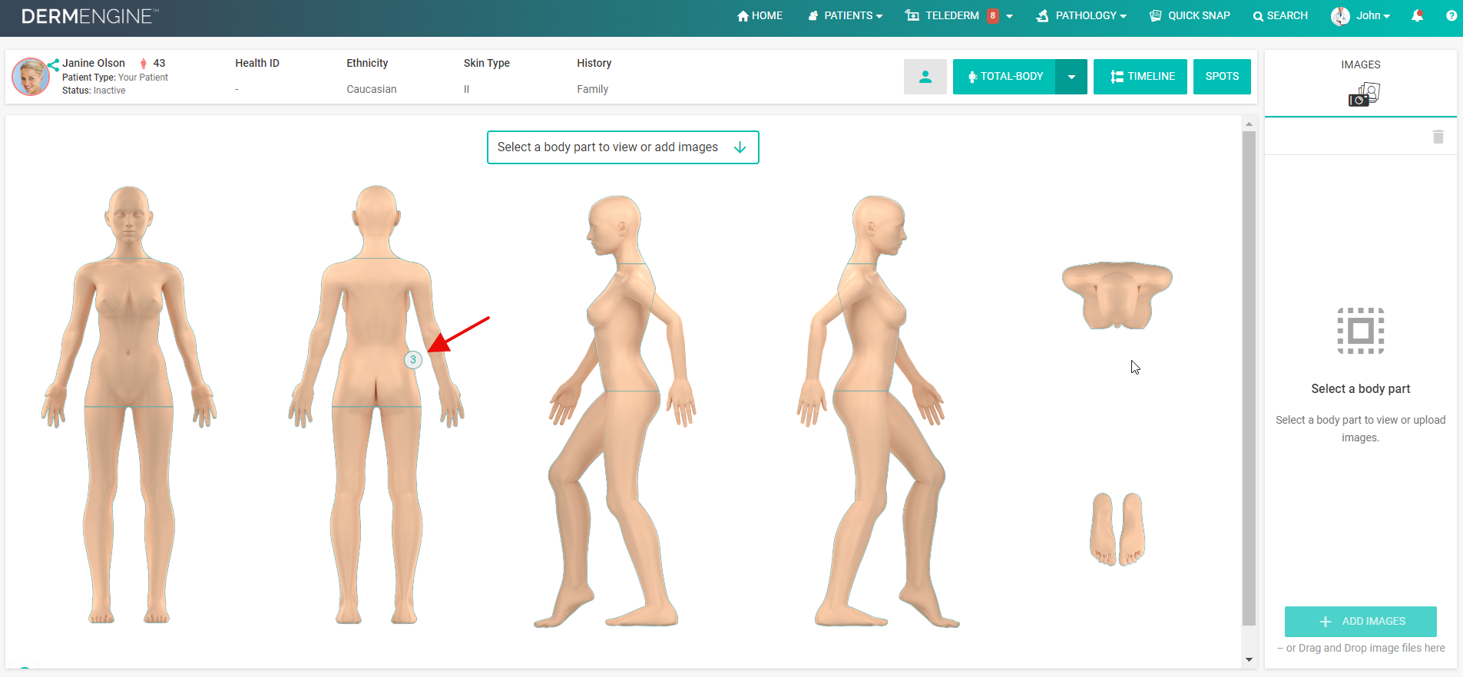Click 'or Drag and Drop image files here'

(1361, 648)
